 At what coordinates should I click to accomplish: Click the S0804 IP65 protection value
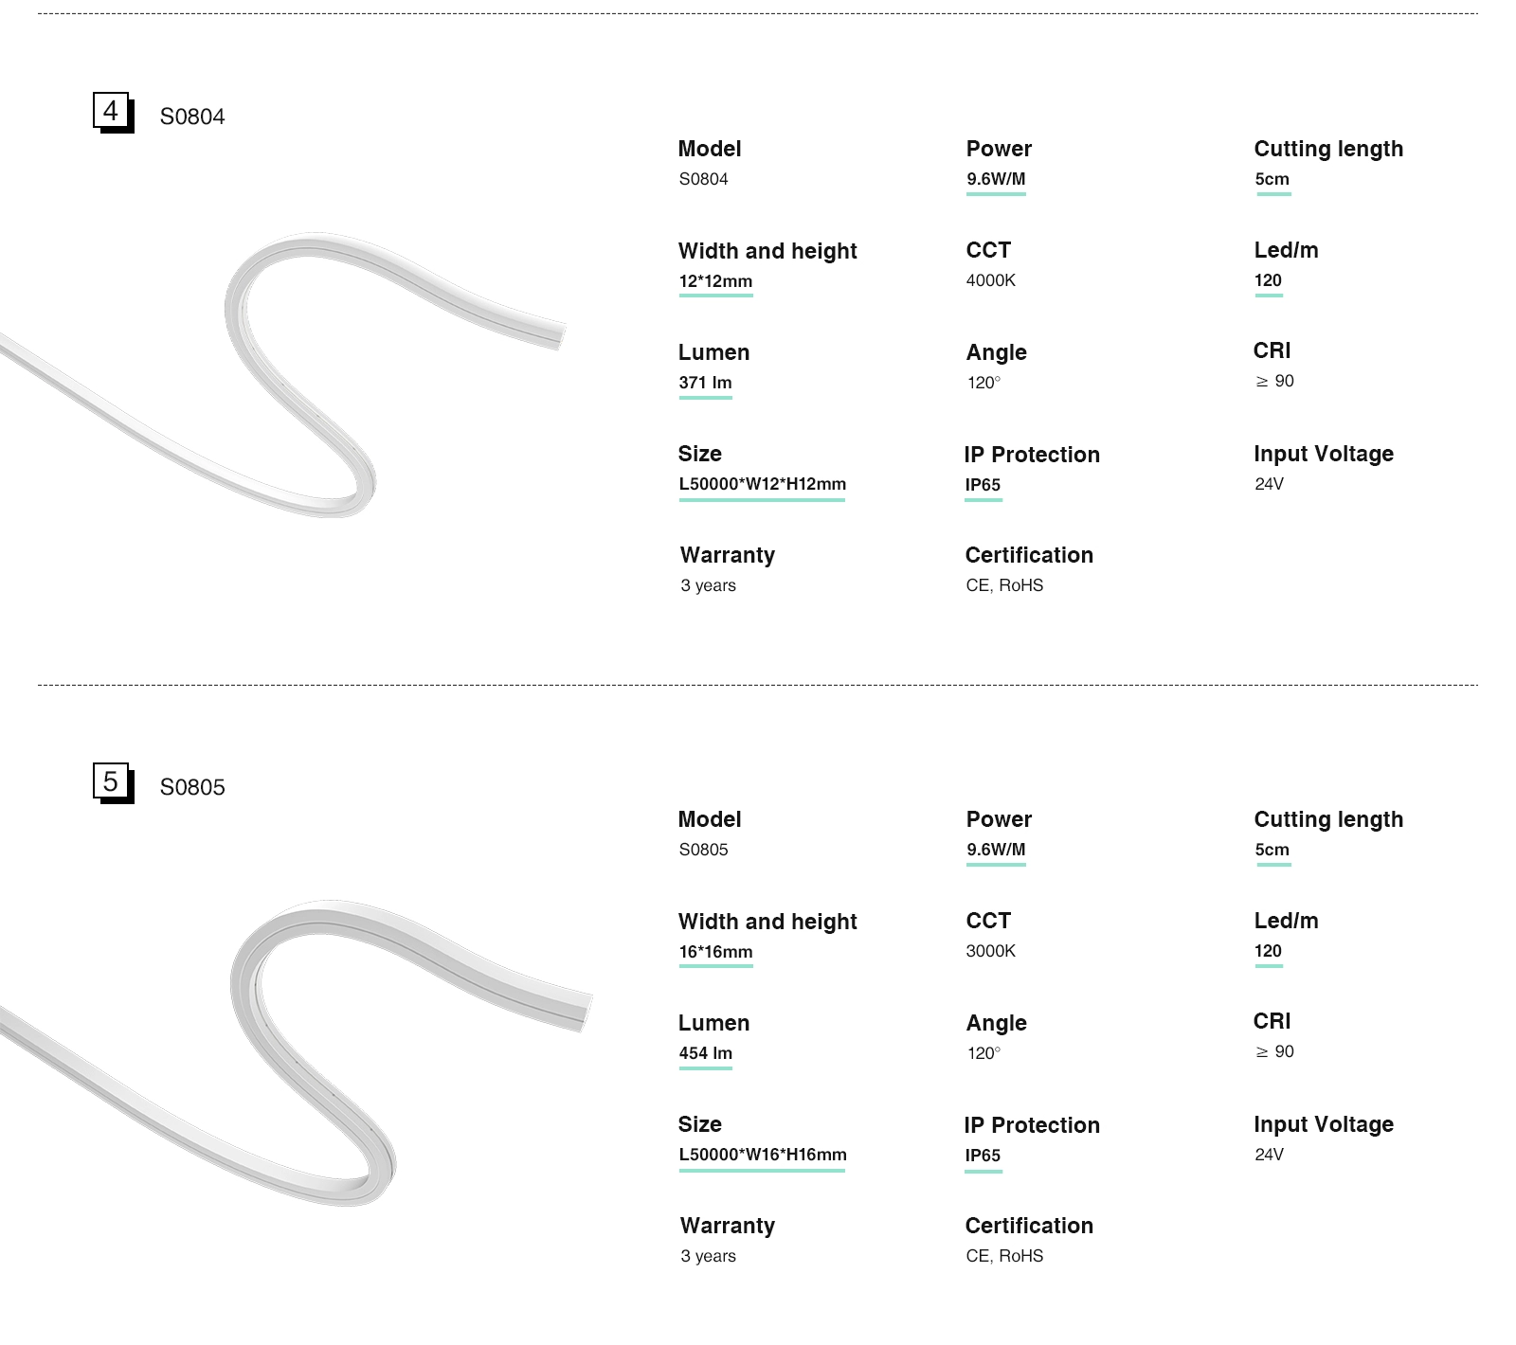click(x=983, y=485)
